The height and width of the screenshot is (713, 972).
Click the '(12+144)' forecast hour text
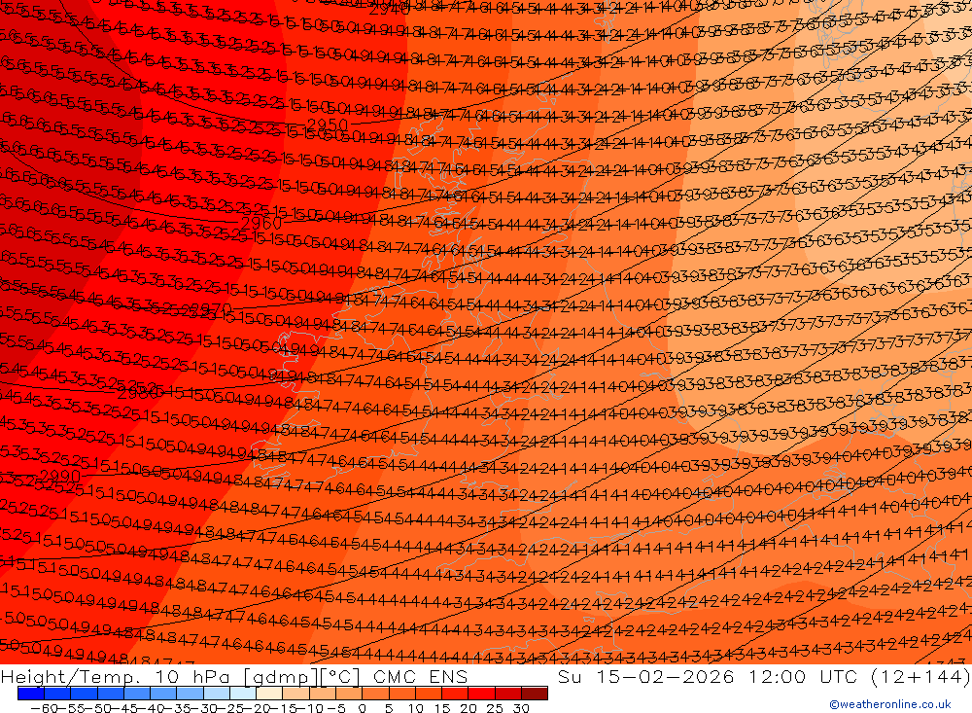(920, 676)
